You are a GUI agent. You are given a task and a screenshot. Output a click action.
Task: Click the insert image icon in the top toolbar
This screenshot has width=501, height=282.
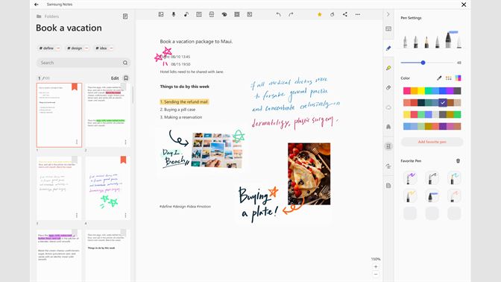coord(161,14)
